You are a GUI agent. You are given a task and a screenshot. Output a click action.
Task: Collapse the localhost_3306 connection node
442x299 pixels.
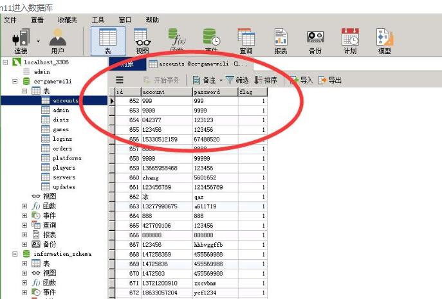coord(5,62)
